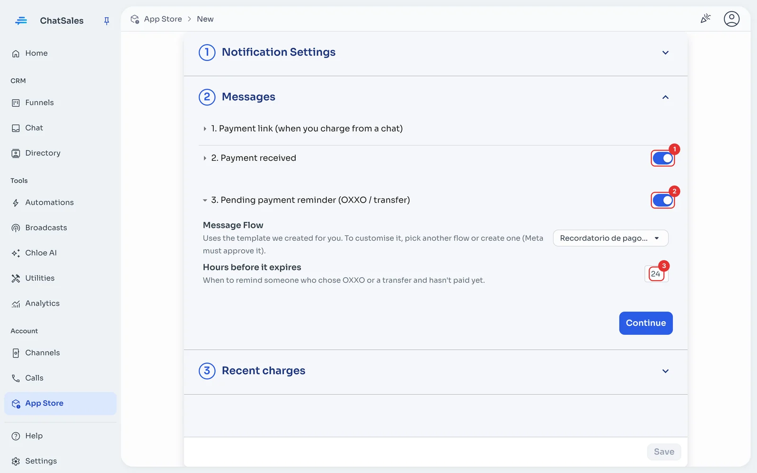Click the App Store breadcrumb cube icon
This screenshot has width=757, height=473.
click(135, 19)
